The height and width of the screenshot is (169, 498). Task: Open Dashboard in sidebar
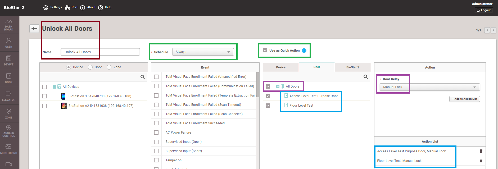[x=9, y=25]
